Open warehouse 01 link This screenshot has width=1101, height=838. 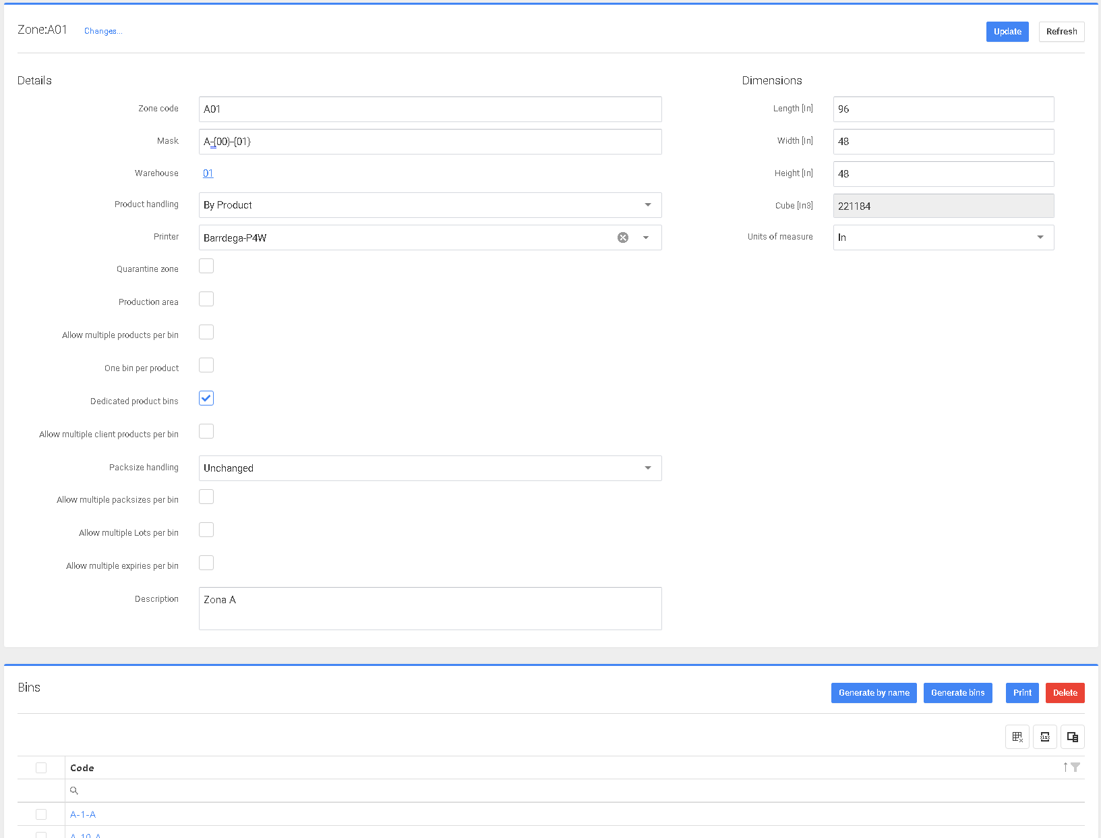[208, 173]
